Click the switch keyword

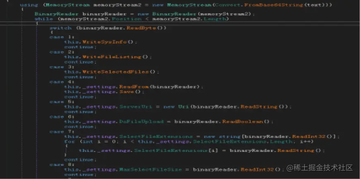click(60, 28)
